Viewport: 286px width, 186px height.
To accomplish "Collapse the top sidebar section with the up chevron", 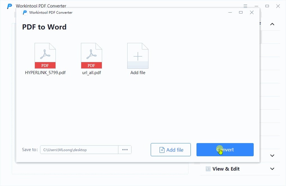I will [x=272, y=24].
